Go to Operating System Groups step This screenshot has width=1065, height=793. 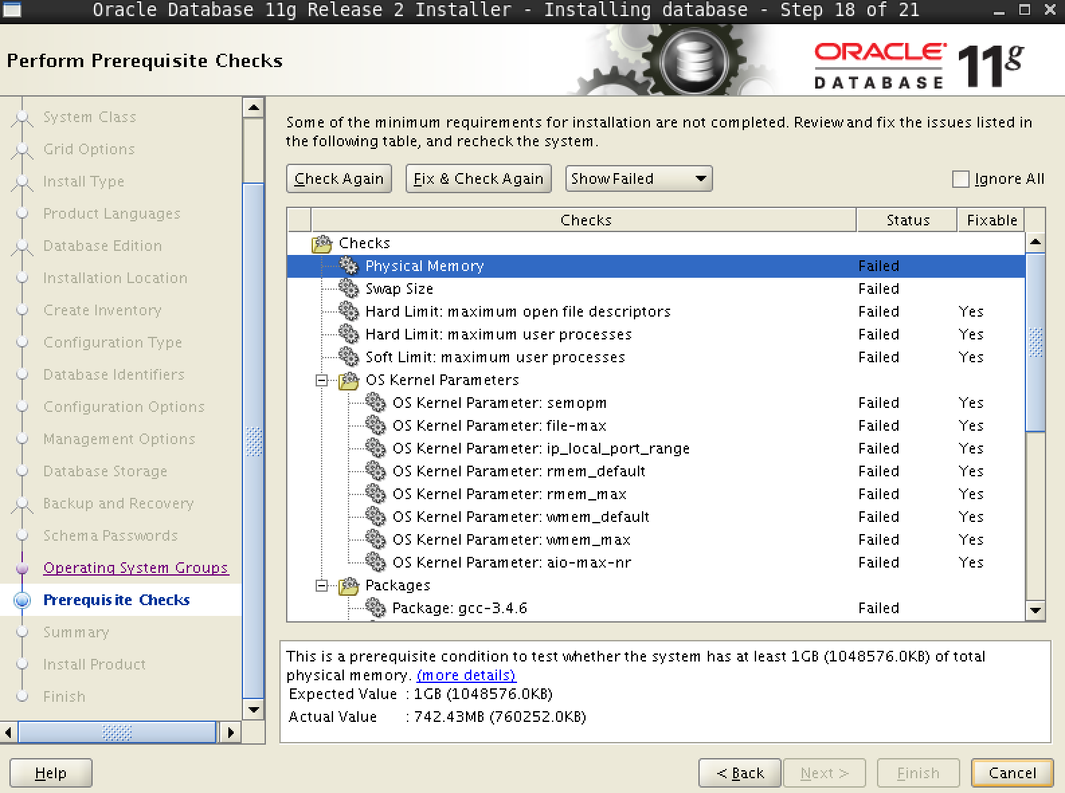(x=136, y=568)
